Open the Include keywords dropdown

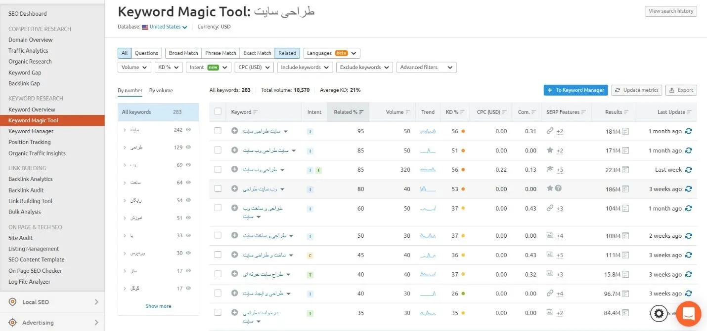[x=305, y=67]
